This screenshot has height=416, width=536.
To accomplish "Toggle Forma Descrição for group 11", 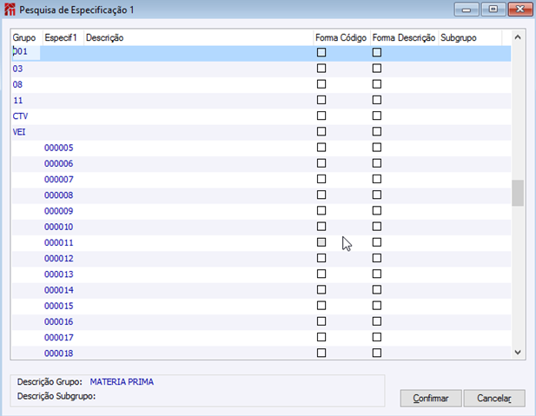I will (x=377, y=100).
